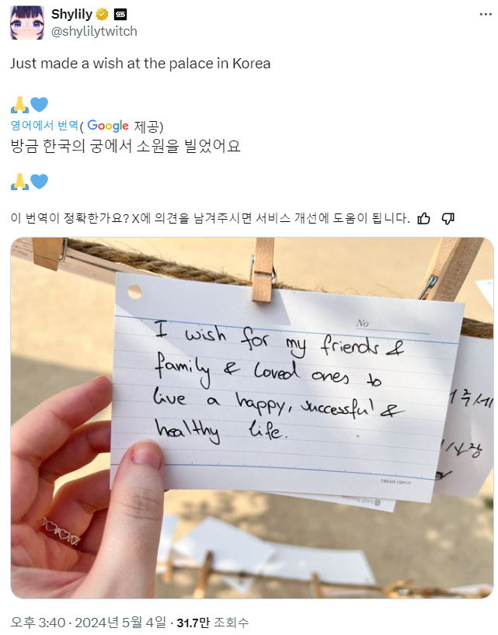Click the Shylily display name
The image size is (498, 635).
tap(71, 14)
